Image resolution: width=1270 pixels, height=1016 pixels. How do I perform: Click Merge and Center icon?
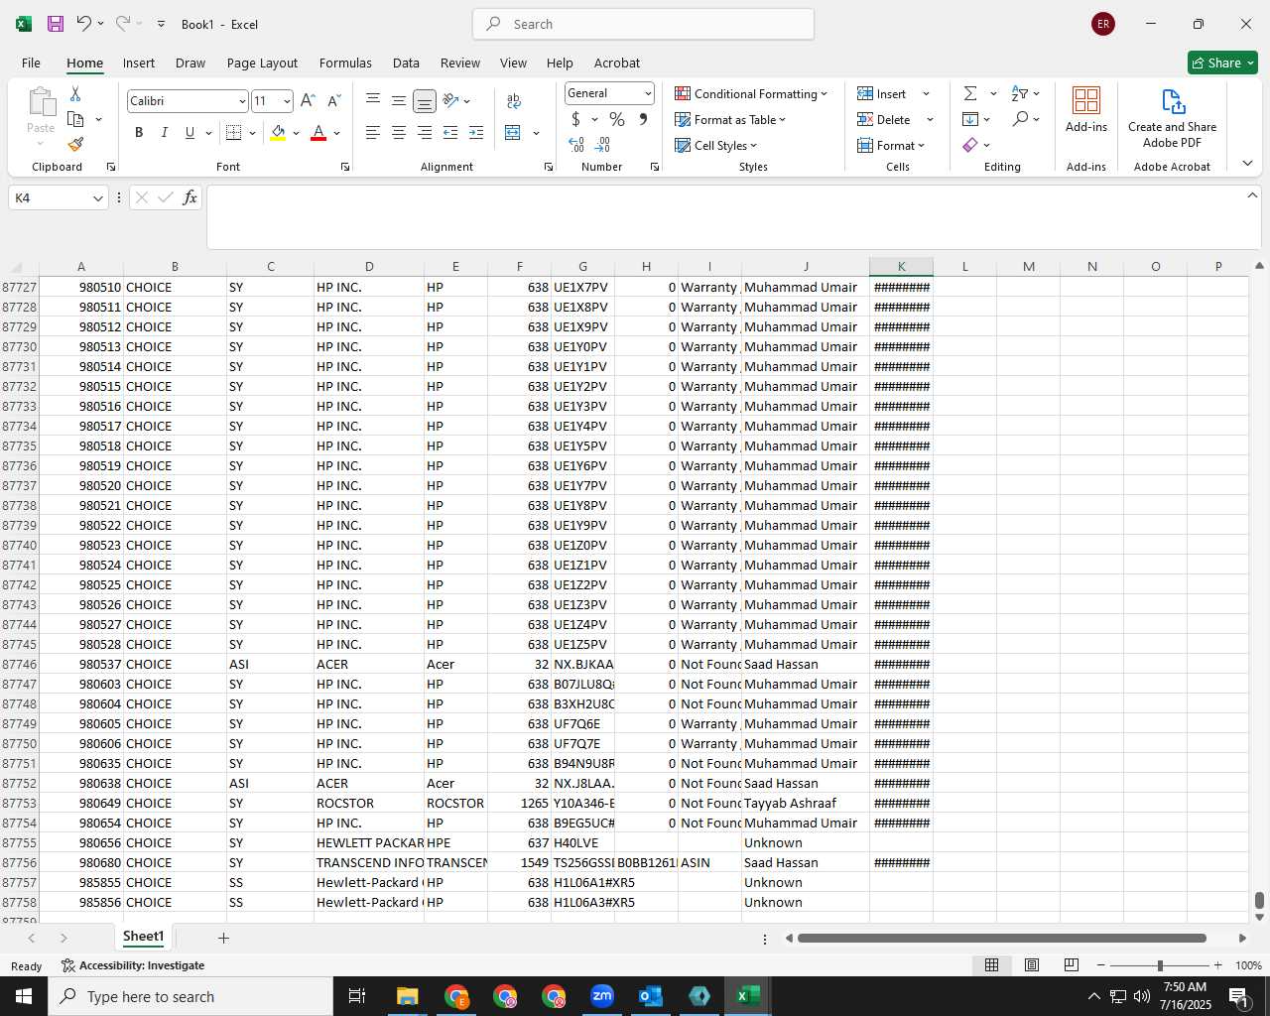tap(513, 133)
